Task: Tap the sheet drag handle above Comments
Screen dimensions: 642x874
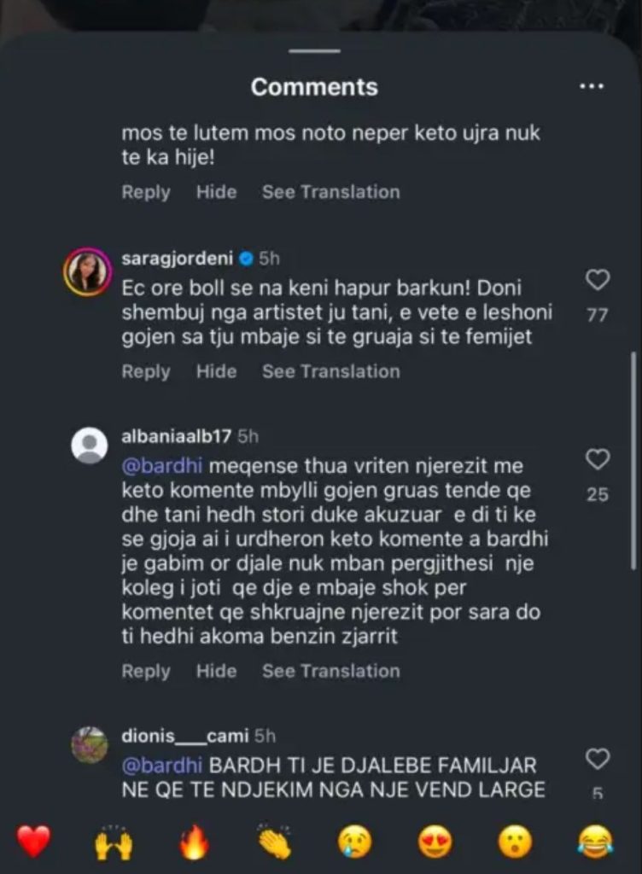Action: tap(314, 51)
